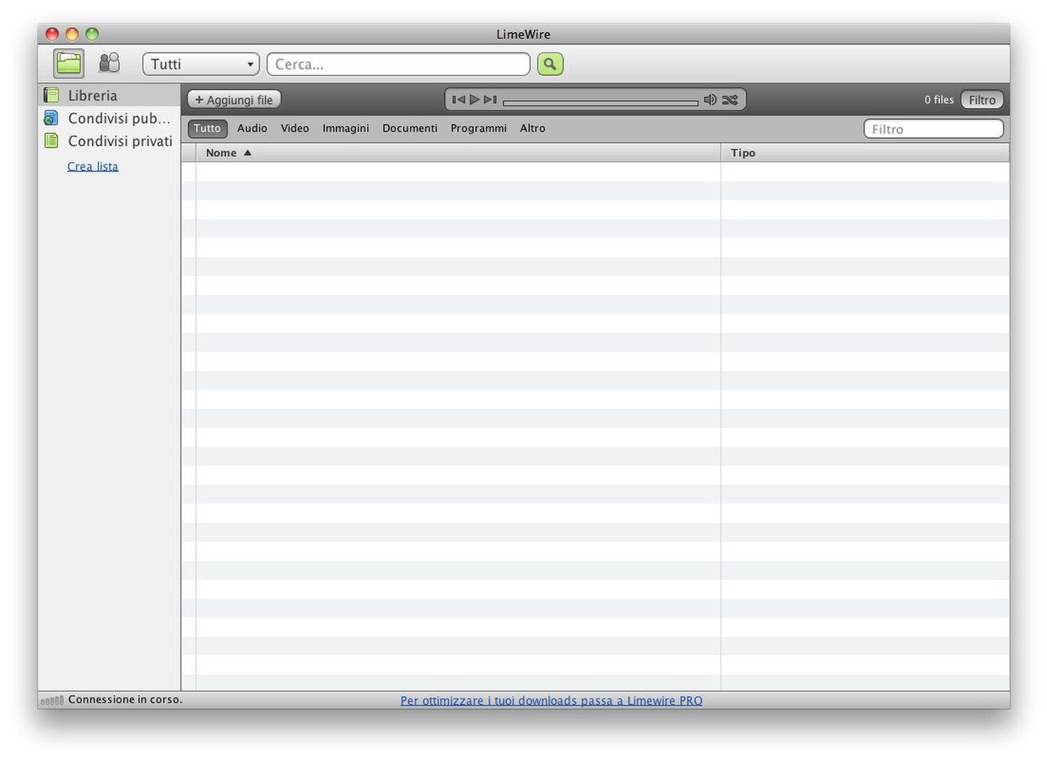1047x759 pixels.
Task: Open the Limewire PRO upgrade link
Action: [x=551, y=701]
